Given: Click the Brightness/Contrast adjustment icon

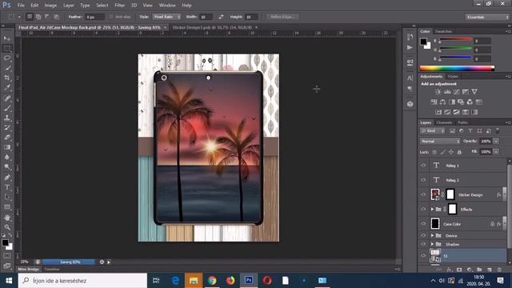Looking at the screenshot, I should [438, 92].
